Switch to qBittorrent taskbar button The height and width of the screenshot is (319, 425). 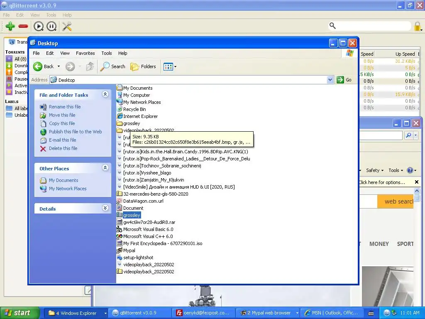click(x=139, y=313)
